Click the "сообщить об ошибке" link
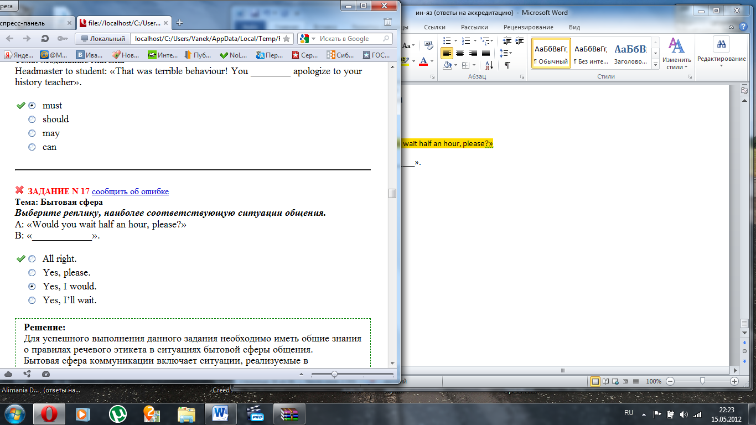Image resolution: width=756 pixels, height=425 pixels. pos(130,191)
